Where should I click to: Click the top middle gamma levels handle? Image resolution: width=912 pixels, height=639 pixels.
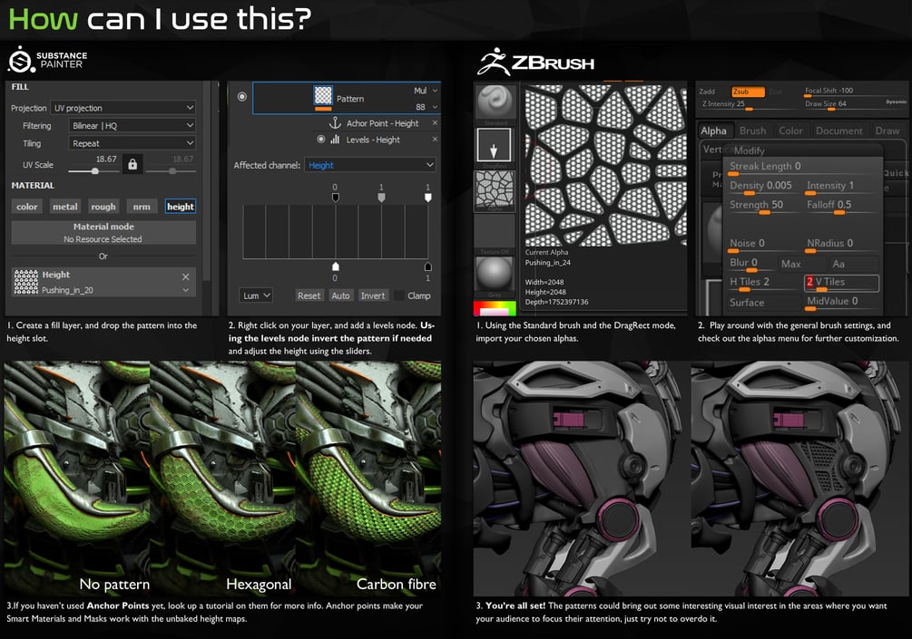(x=381, y=198)
